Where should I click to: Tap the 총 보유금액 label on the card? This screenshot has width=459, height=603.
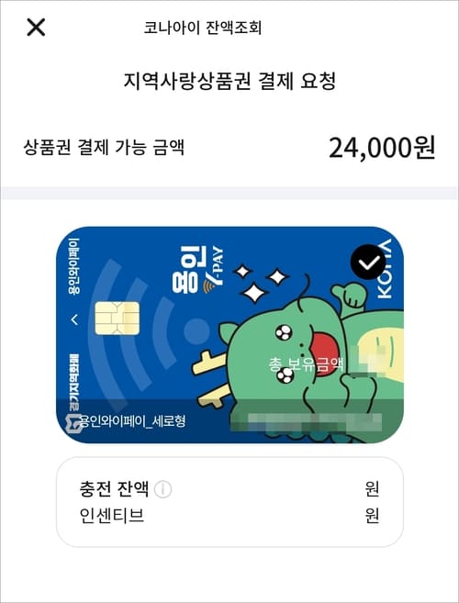306,363
